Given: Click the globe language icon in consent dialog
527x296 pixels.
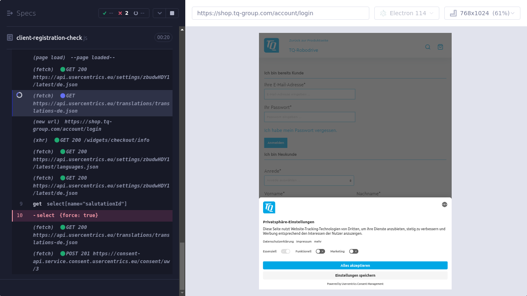Looking at the screenshot, I should pyautogui.click(x=444, y=204).
